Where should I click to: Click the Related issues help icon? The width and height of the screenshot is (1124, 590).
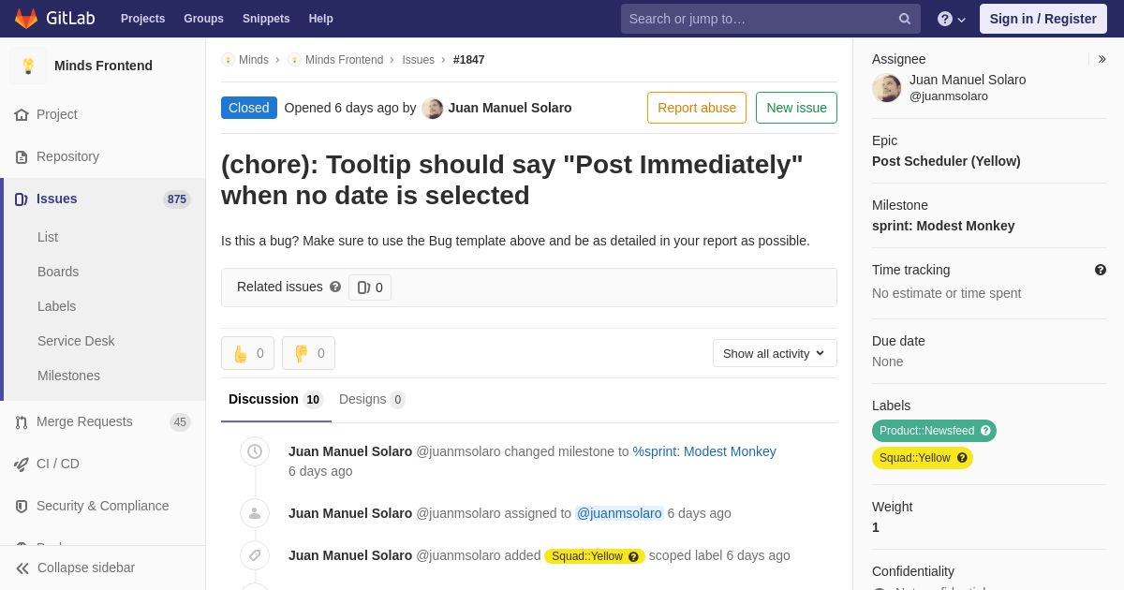[x=335, y=287]
